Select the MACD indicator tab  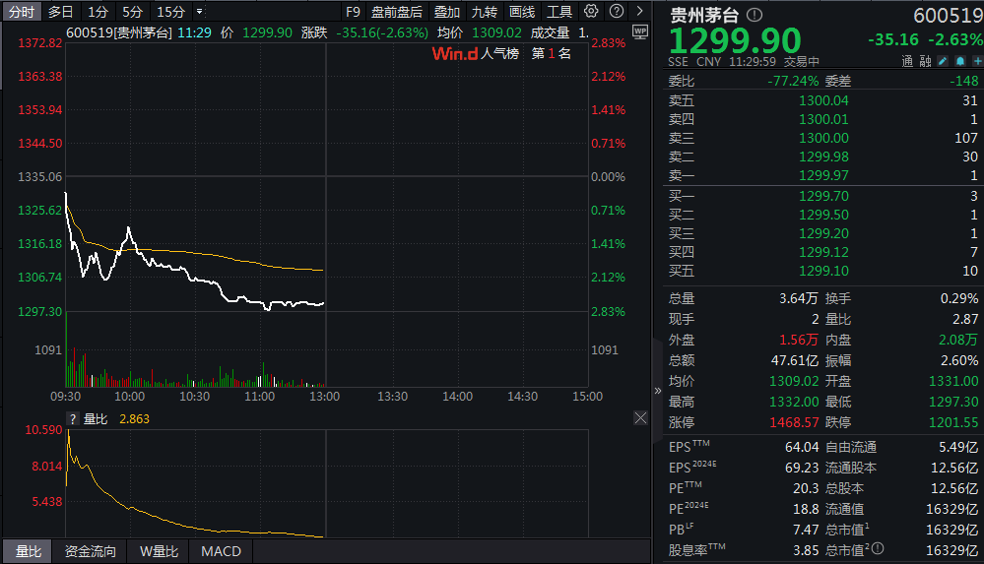pyautogui.click(x=221, y=551)
